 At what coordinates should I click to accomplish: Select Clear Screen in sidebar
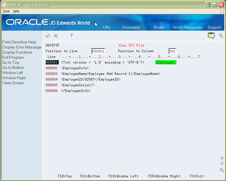pos(13,83)
